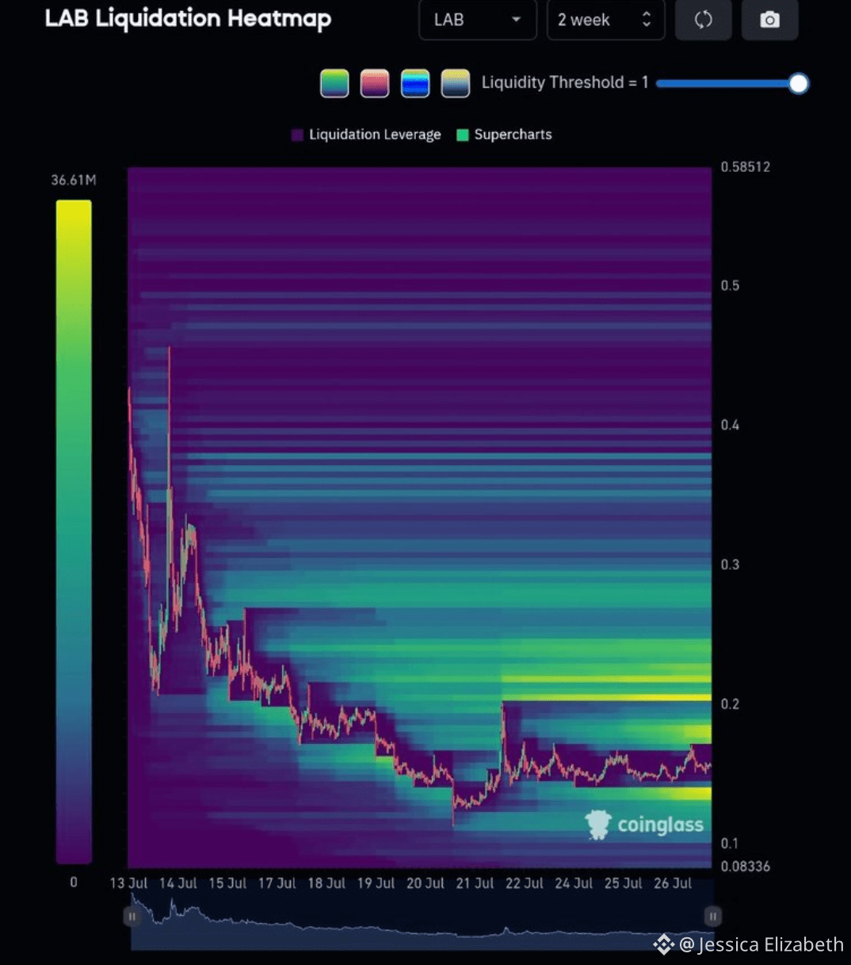Click the 25 Jul date label

[623, 883]
